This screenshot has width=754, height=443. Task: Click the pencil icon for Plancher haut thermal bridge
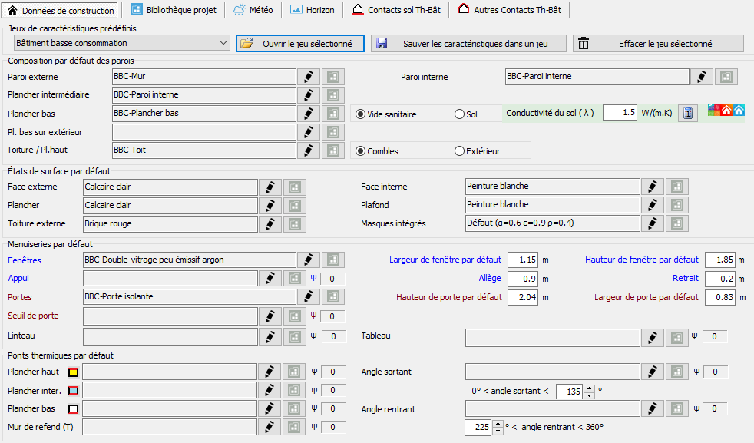coord(270,372)
